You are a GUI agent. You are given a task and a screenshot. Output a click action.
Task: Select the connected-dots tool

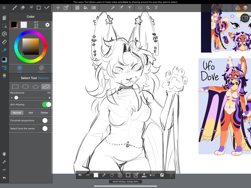pyautogui.click(x=47, y=8)
